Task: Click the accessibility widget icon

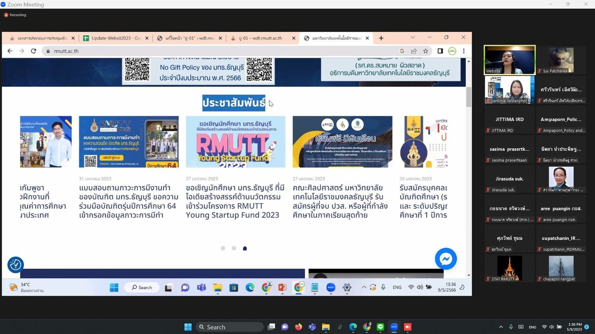Action: click(x=16, y=265)
